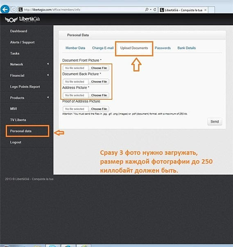Screen dimensions: 233x247
Task: Click the 'Address Picture *' label
Action: [76, 88]
